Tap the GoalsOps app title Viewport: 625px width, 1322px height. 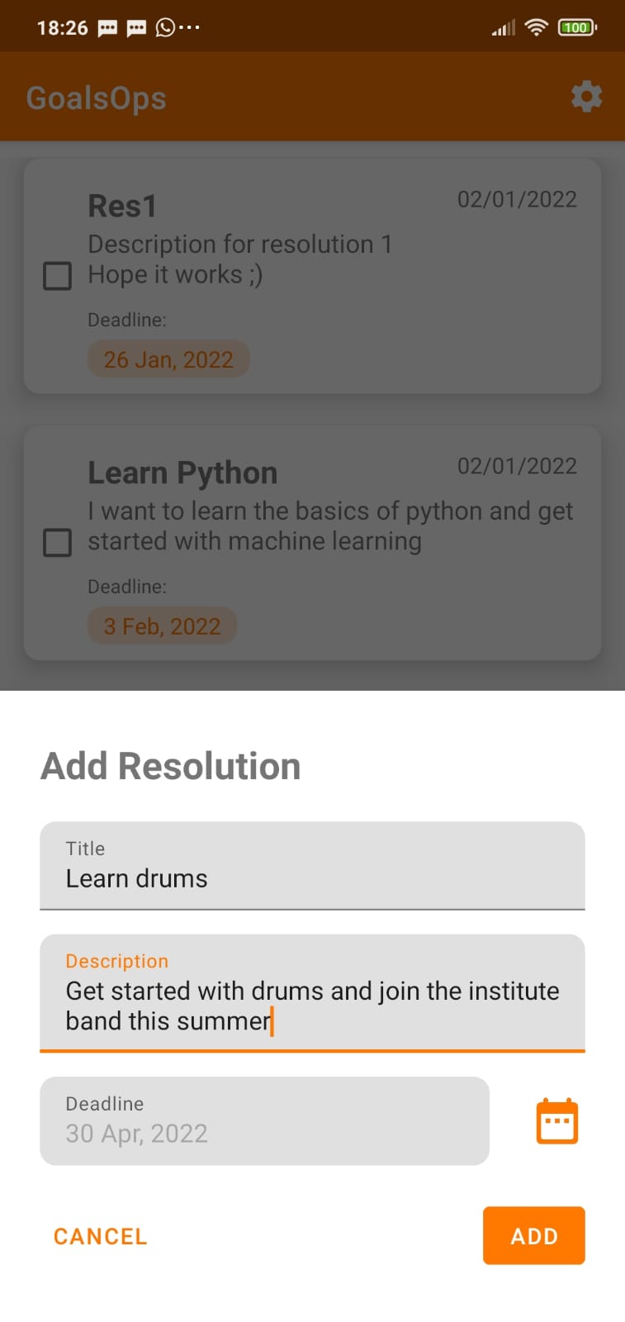(96, 98)
